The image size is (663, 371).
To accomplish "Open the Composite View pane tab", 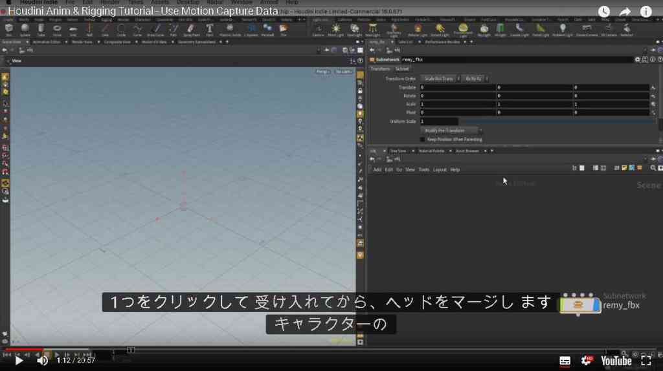I will (x=117, y=42).
